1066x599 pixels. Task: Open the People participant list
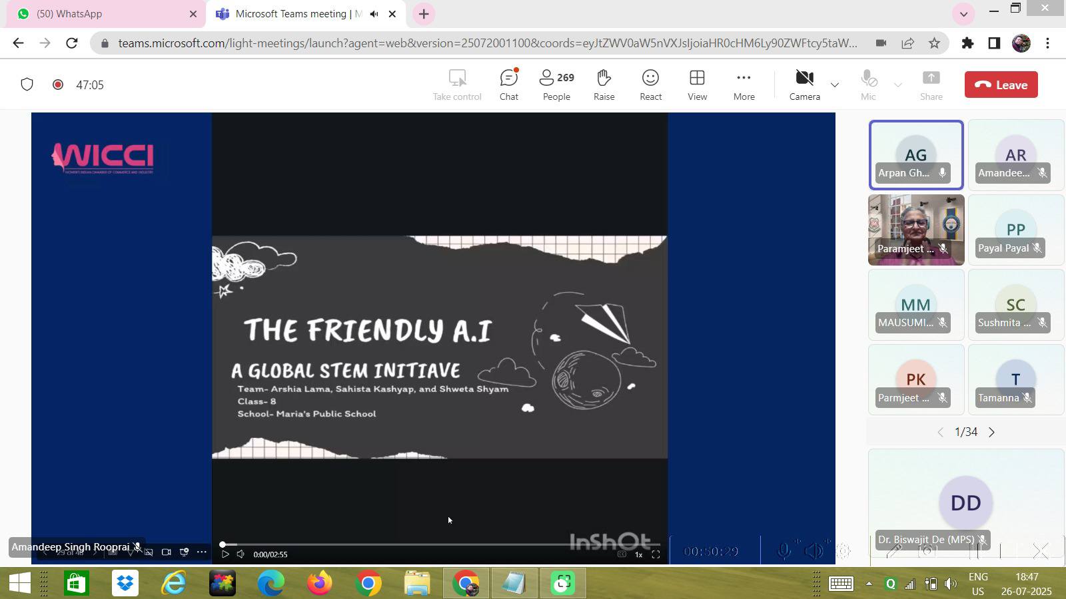click(x=556, y=85)
